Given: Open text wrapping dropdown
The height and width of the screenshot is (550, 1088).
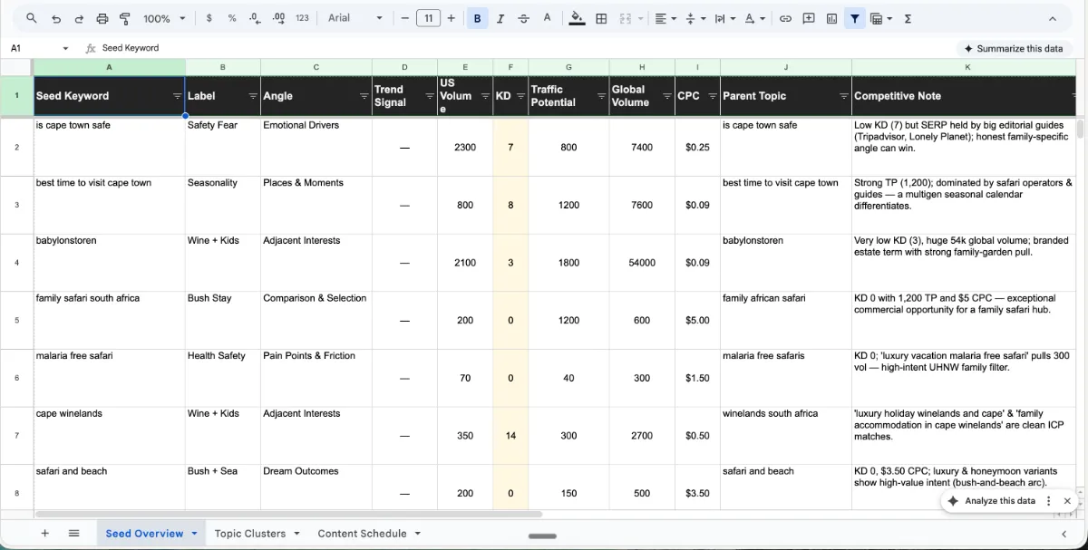Looking at the screenshot, I should (x=724, y=18).
